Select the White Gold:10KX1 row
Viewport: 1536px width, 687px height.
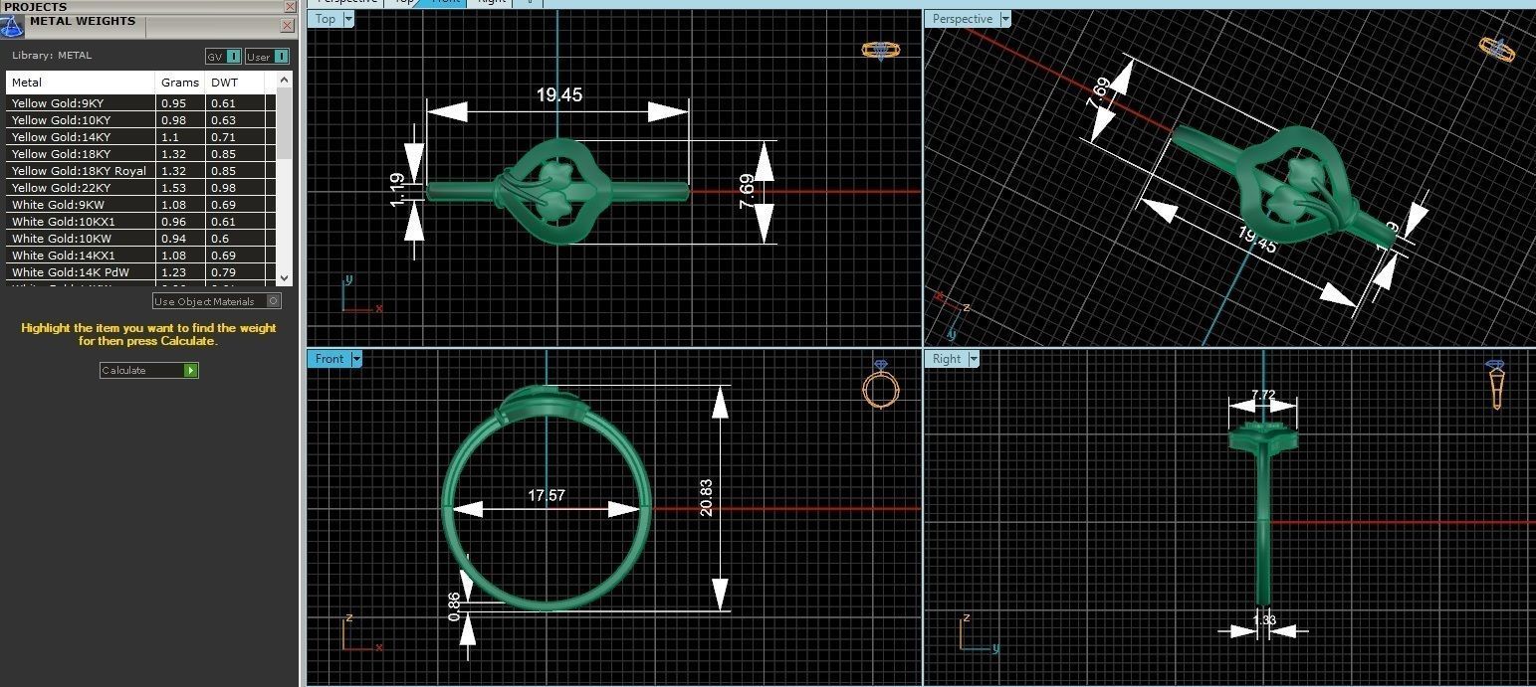coord(141,222)
